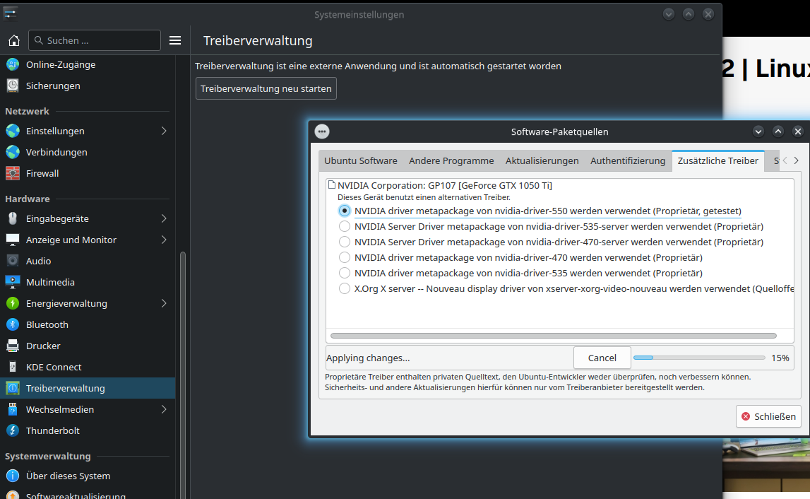The height and width of the screenshot is (499, 810).
Task: Click the Wechselmedien removable media icon
Action: [x=13, y=409]
